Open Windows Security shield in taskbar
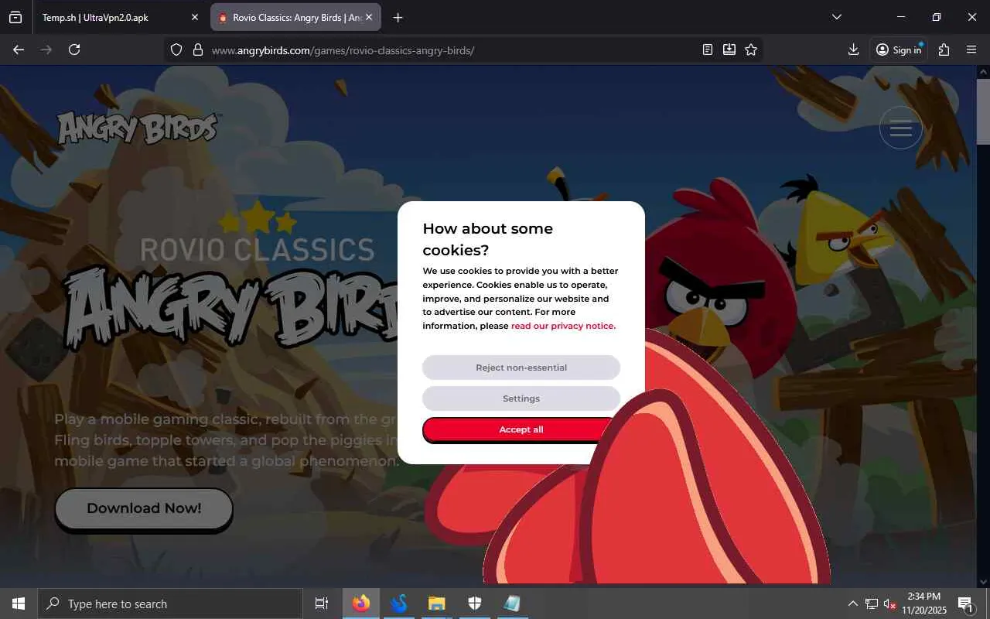This screenshot has width=990, height=619. pyautogui.click(x=475, y=604)
